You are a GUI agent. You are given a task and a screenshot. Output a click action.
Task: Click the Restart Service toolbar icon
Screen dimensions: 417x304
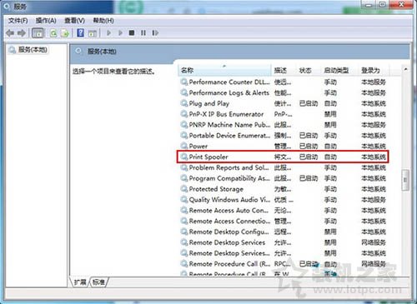[x=155, y=33]
